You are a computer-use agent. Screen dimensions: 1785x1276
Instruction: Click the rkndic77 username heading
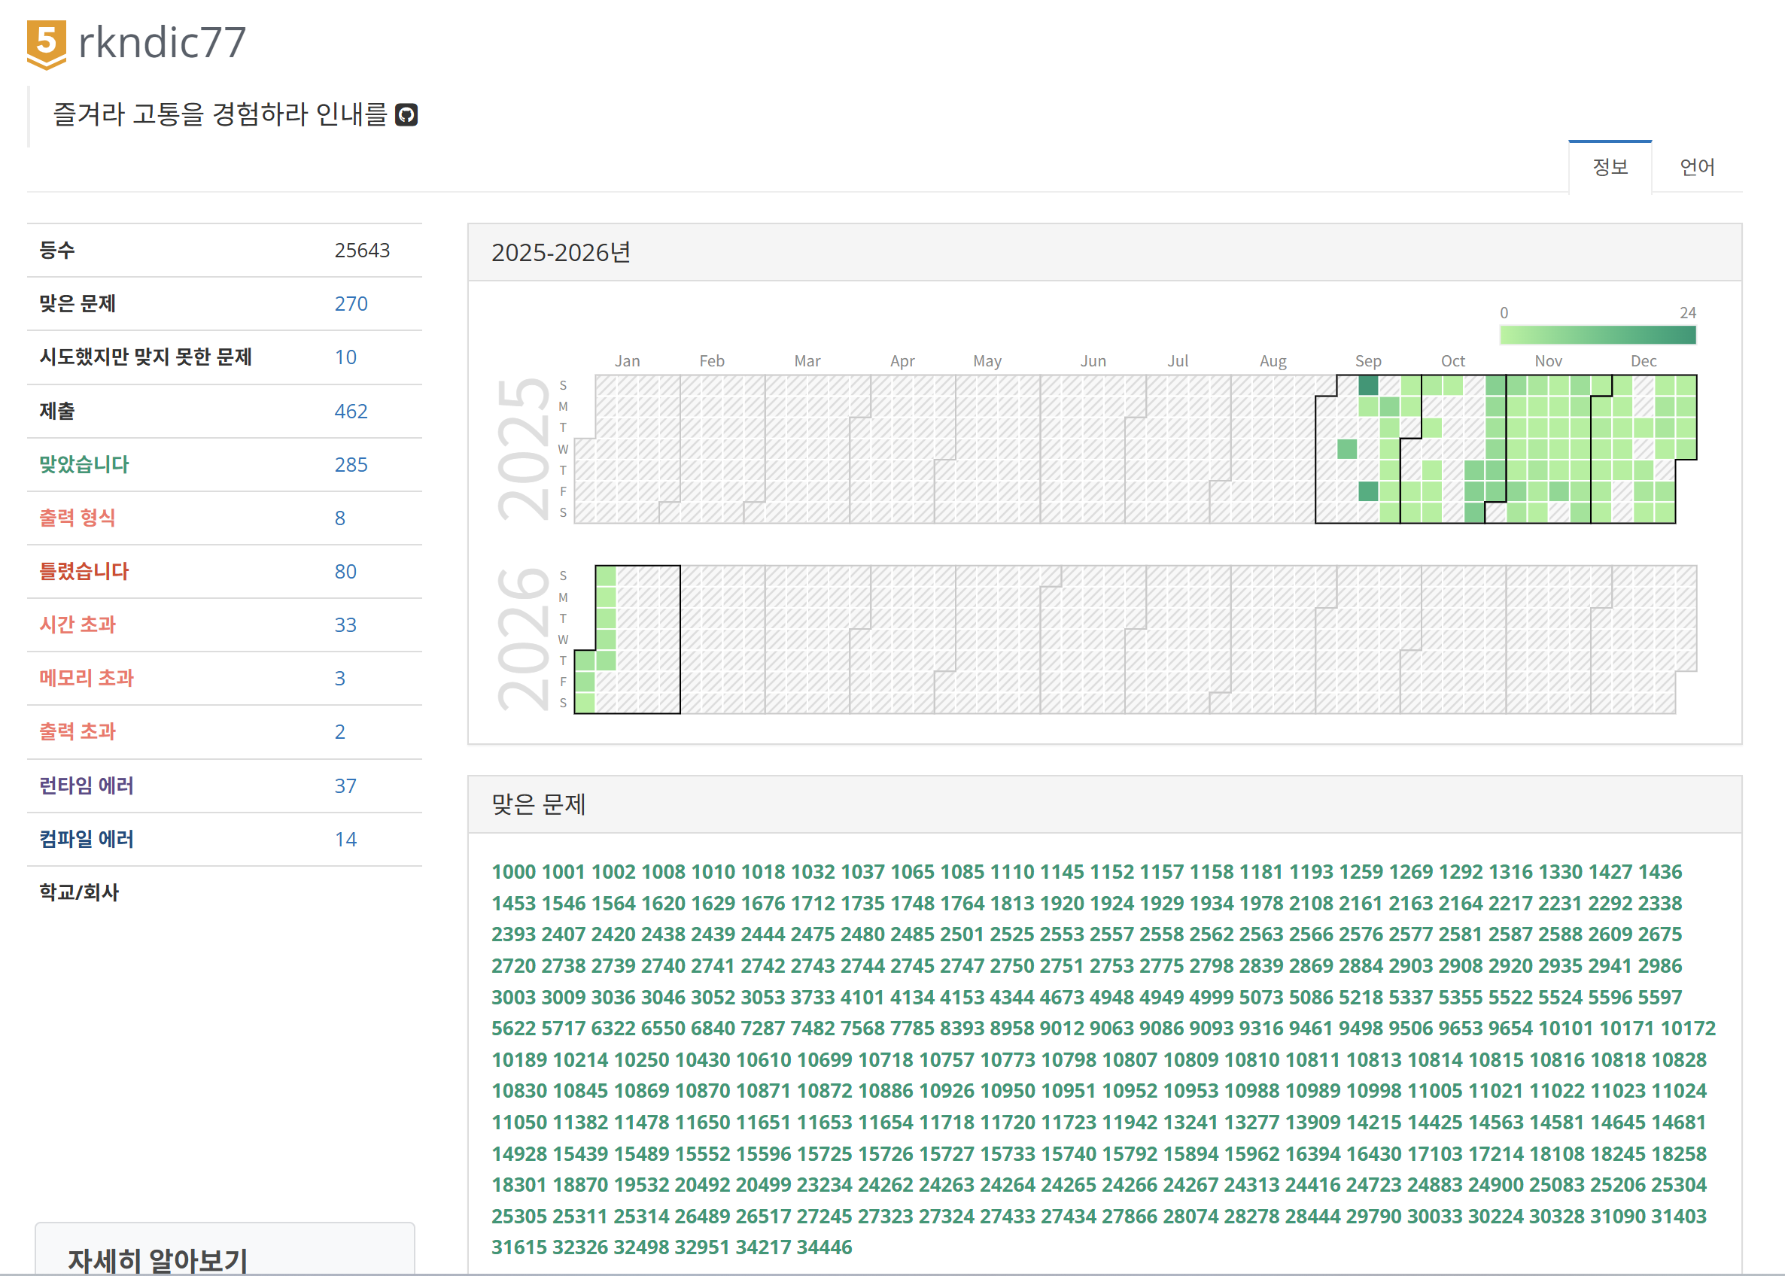(162, 42)
